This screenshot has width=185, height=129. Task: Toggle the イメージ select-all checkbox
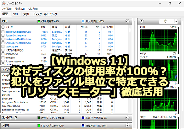(3, 27)
